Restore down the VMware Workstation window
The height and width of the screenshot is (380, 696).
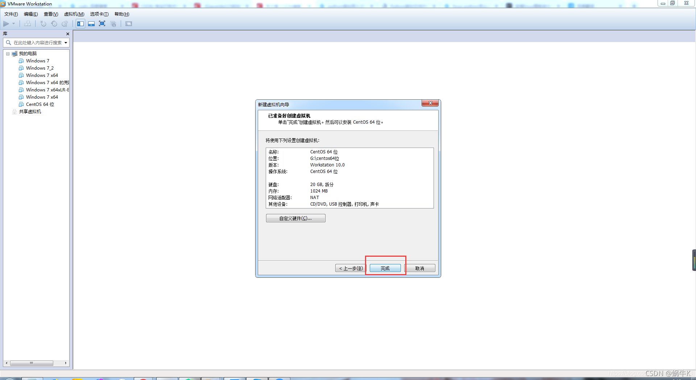pos(672,3)
